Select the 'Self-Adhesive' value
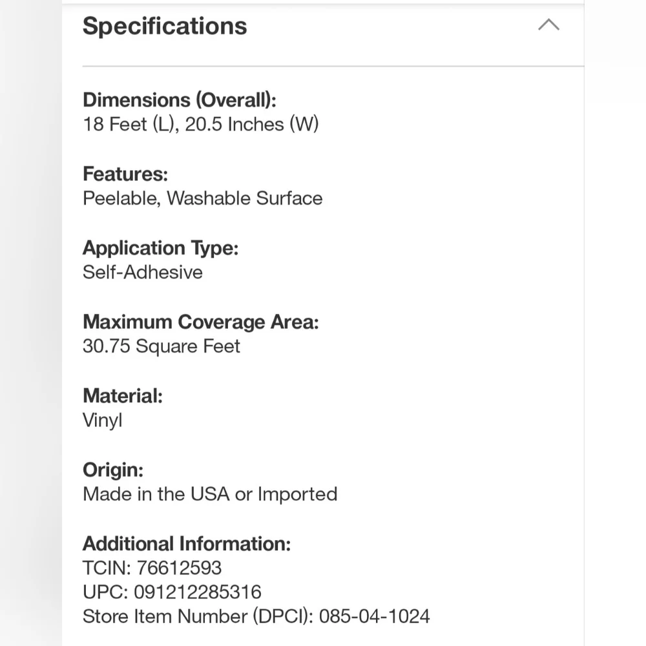 click(x=143, y=272)
